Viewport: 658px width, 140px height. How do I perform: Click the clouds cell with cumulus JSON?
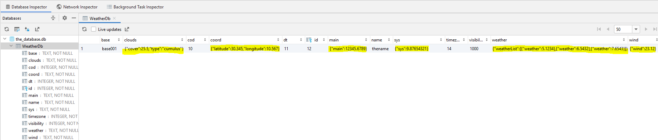pos(154,48)
